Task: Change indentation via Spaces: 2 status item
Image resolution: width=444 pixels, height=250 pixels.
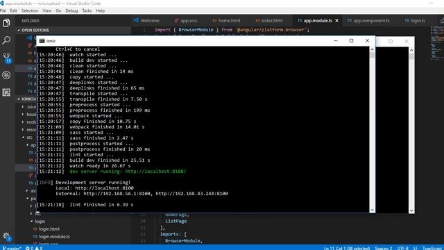Action: [x=384, y=248]
